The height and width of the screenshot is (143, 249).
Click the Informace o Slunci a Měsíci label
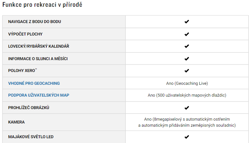(x=38, y=59)
